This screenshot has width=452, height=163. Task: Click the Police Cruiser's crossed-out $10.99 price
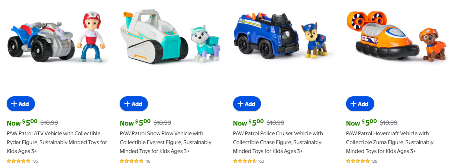pyautogui.click(x=275, y=123)
